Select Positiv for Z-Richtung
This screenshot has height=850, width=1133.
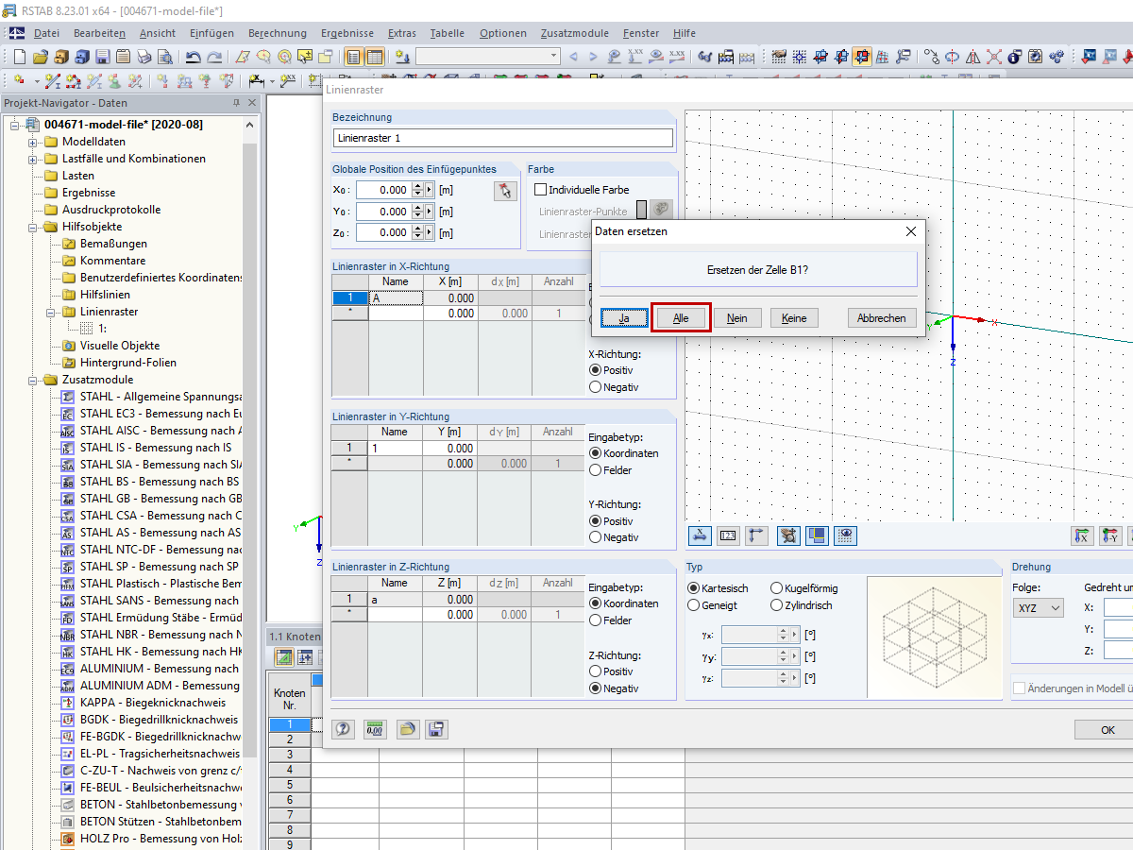[x=595, y=671]
